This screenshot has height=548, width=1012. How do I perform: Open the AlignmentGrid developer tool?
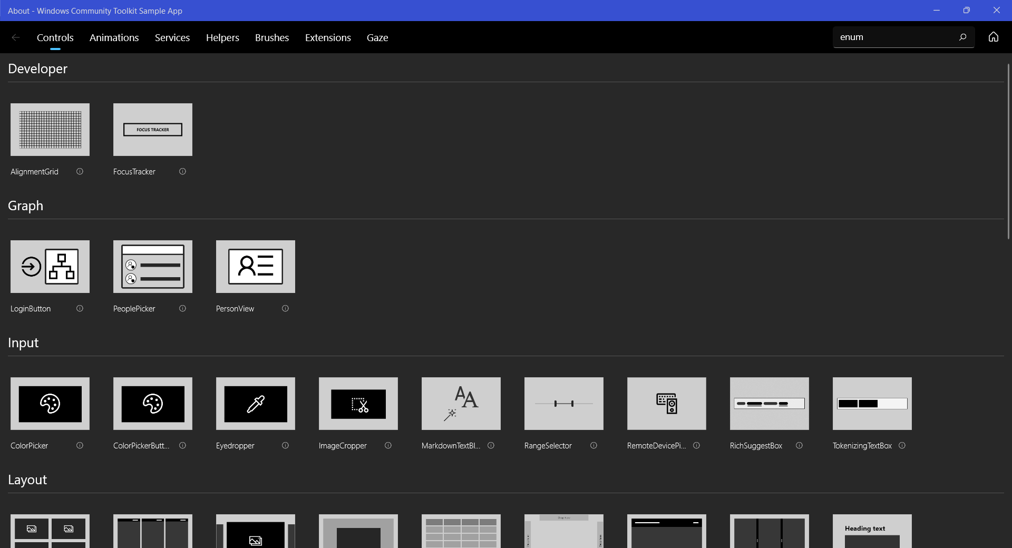(50, 130)
